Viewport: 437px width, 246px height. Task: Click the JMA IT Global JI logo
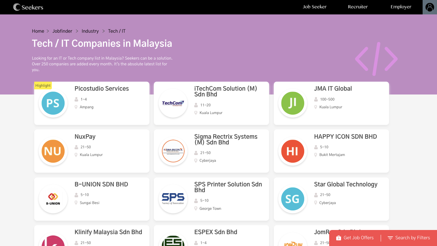coord(292,103)
